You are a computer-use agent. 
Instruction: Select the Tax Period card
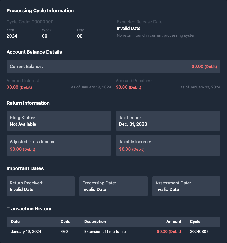pyautogui.click(x=168, y=121)
